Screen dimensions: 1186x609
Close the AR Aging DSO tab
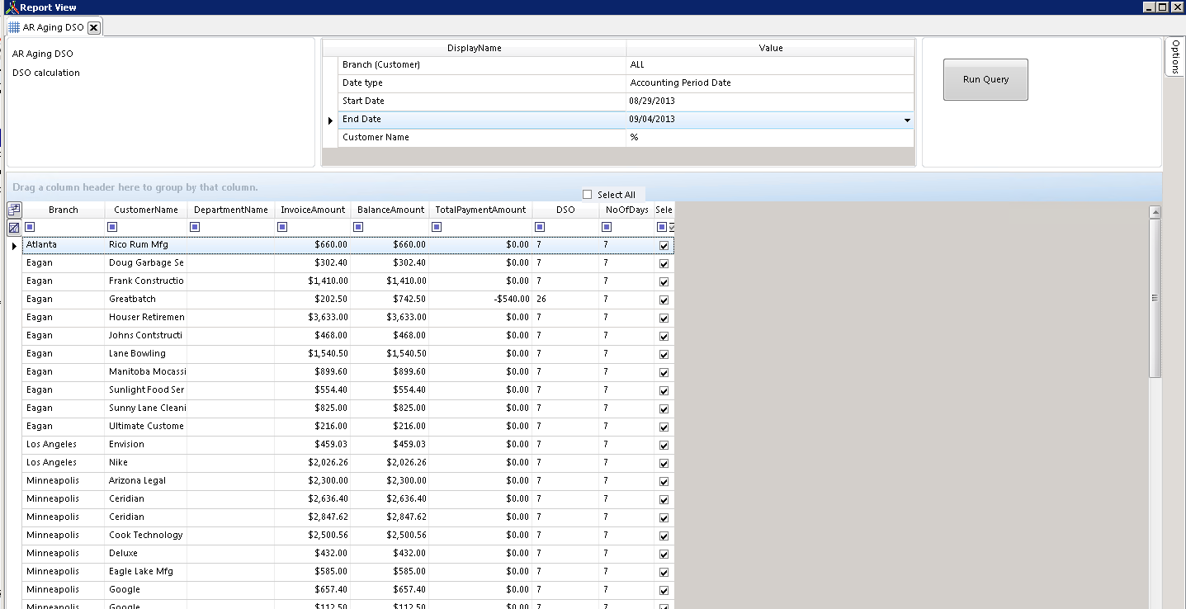(x=93, y=27)
